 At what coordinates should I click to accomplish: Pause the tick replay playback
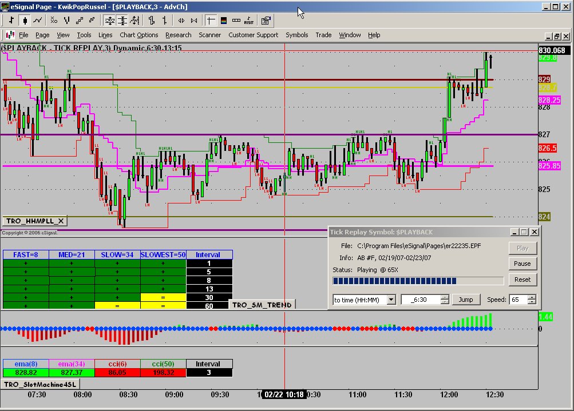coord(522,264)
